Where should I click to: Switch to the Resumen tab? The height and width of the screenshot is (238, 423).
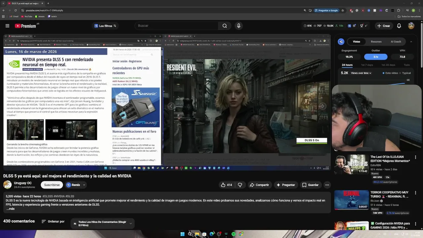click(x=376, y=42)
